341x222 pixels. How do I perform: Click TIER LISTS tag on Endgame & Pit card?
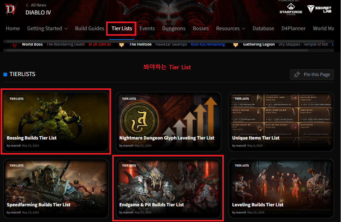click(129, 166)
